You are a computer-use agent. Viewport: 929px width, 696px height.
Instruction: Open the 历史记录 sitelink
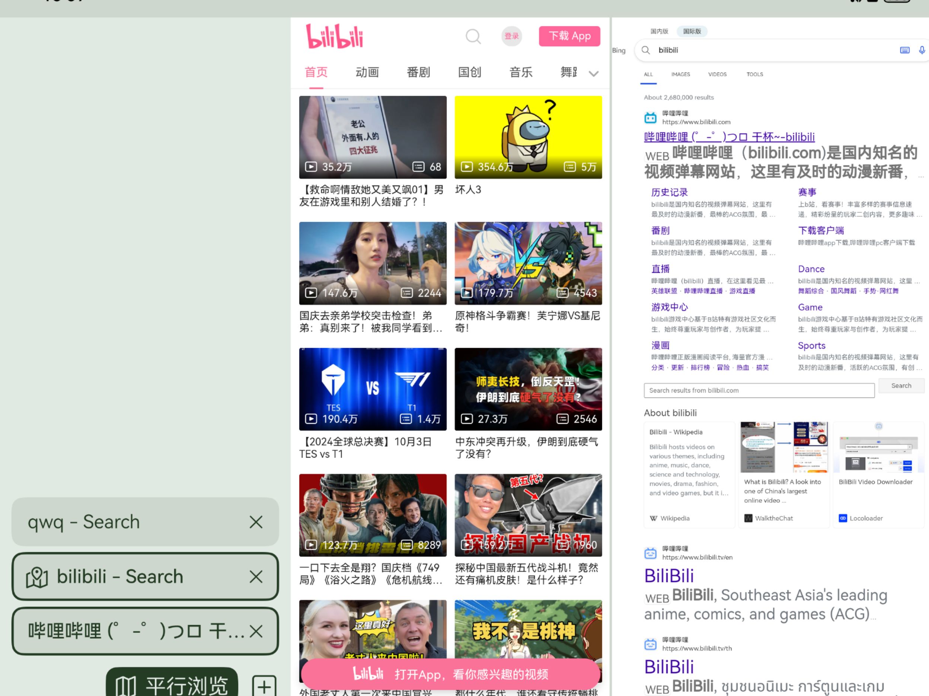669,192
